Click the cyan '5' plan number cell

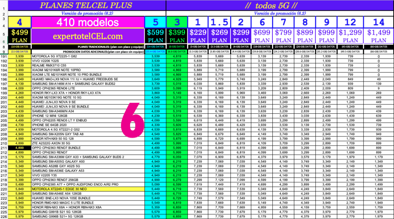pyautogui.click(x=155, y=22)
